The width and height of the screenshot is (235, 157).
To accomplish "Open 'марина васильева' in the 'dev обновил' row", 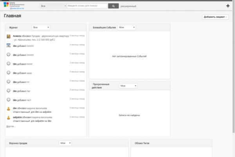I will click(x=37, y=108).
